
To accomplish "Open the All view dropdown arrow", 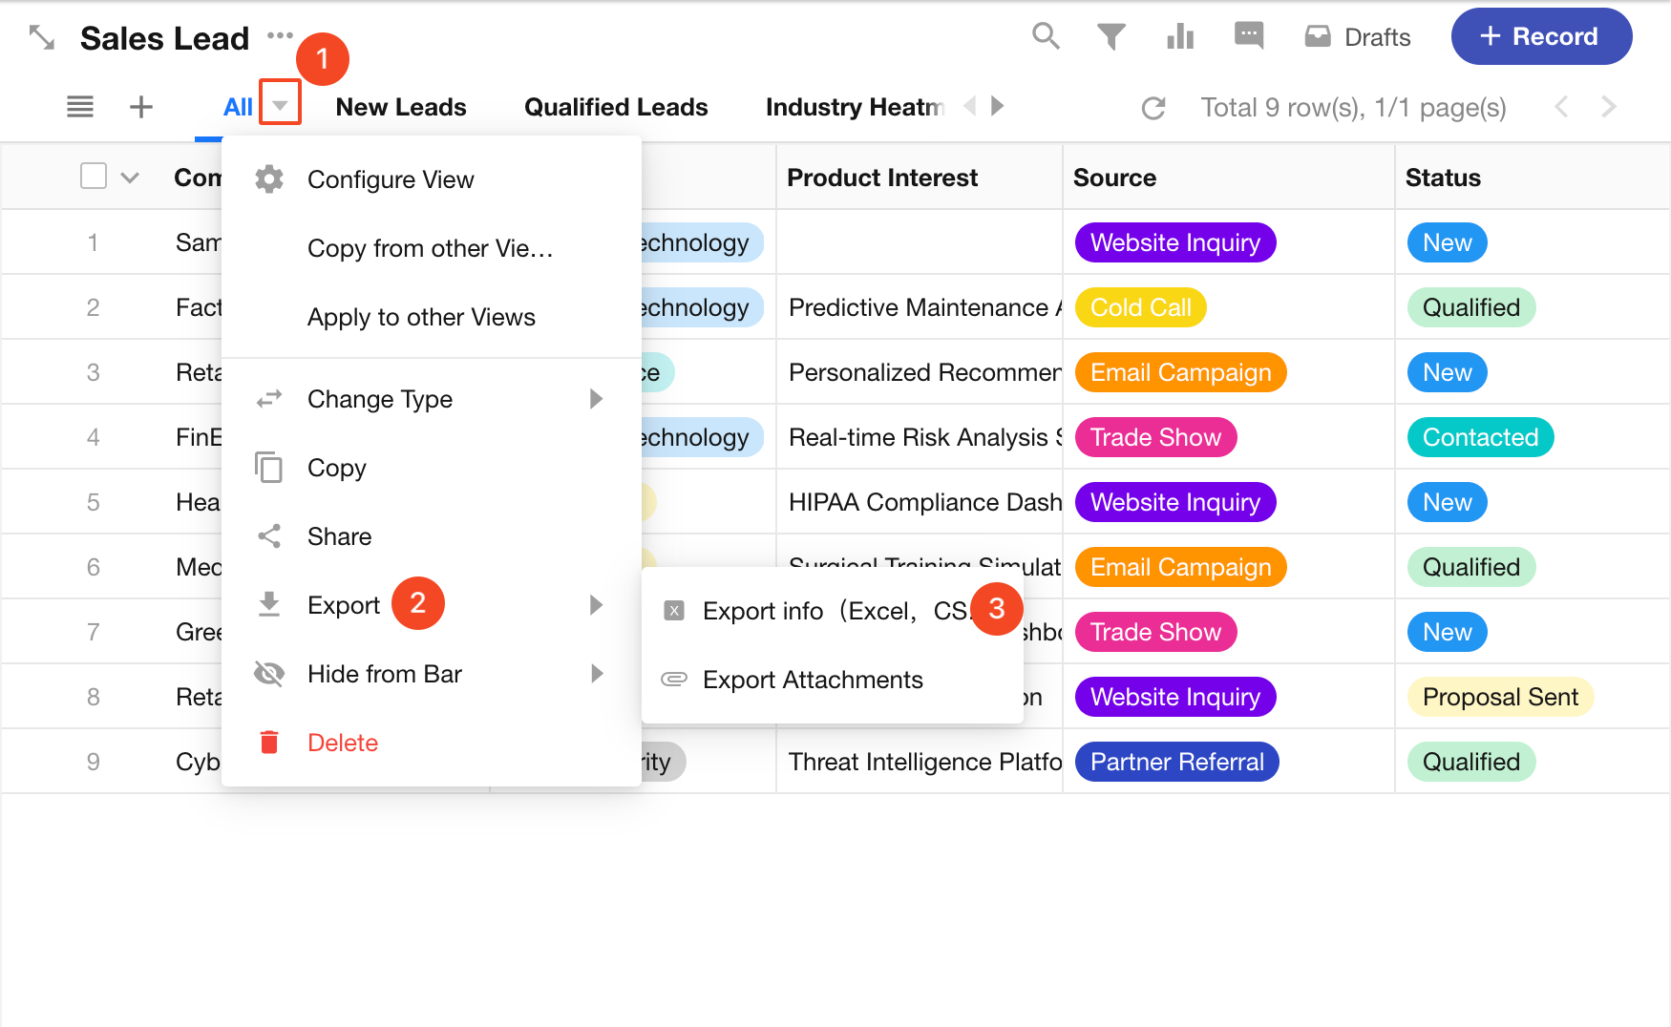I will [x=280, y=104].
